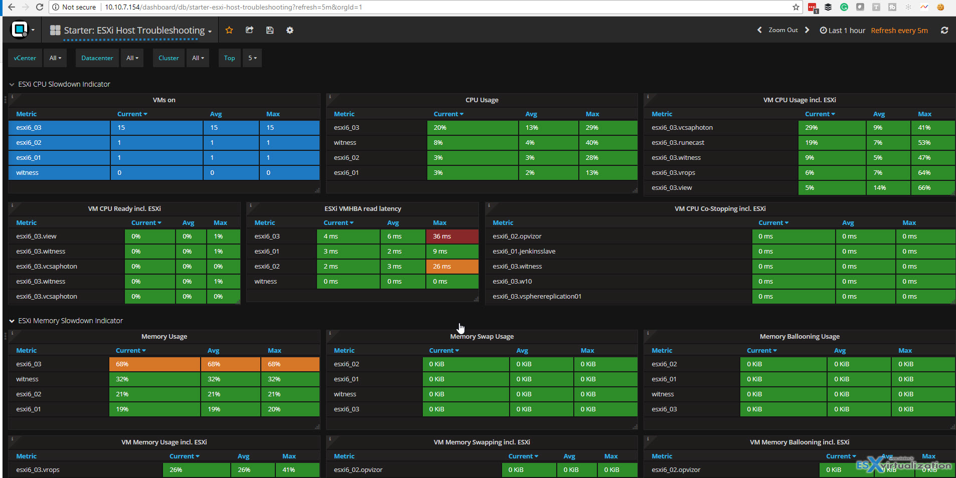Click the browser address bar URL

point(233,7)
